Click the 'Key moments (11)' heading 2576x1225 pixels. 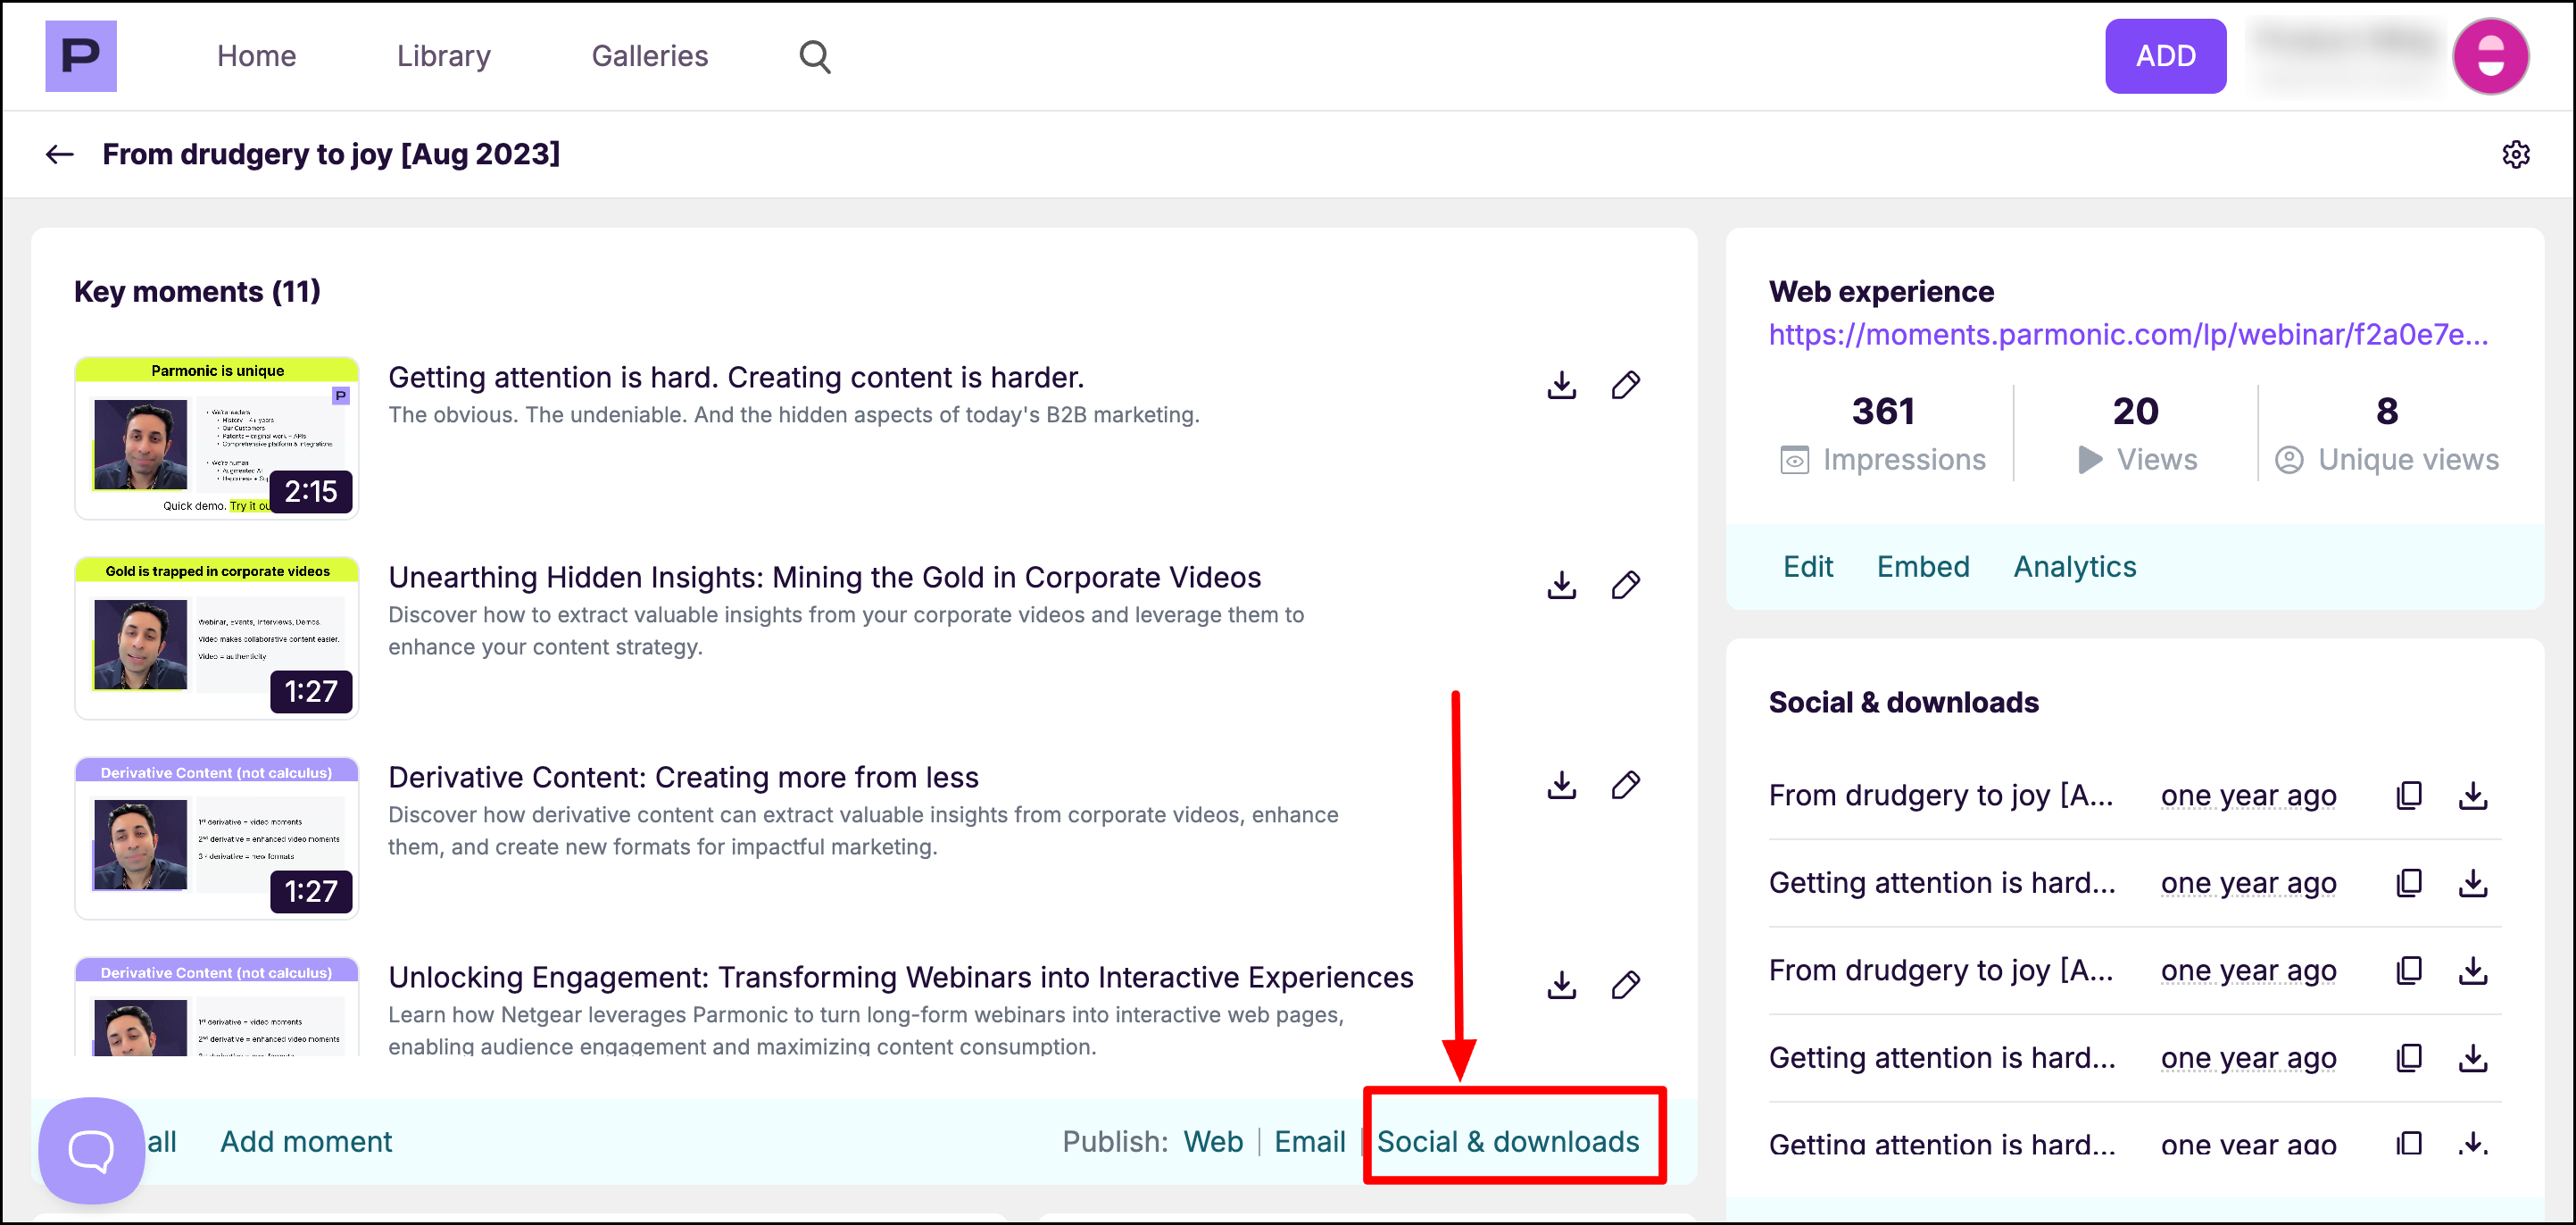click(197, 292)
